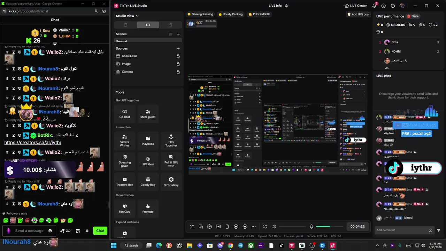Viewport: 446px width, 251px height.
Task: Open the Gaming Ranking tab
Action: click(200, 14)
